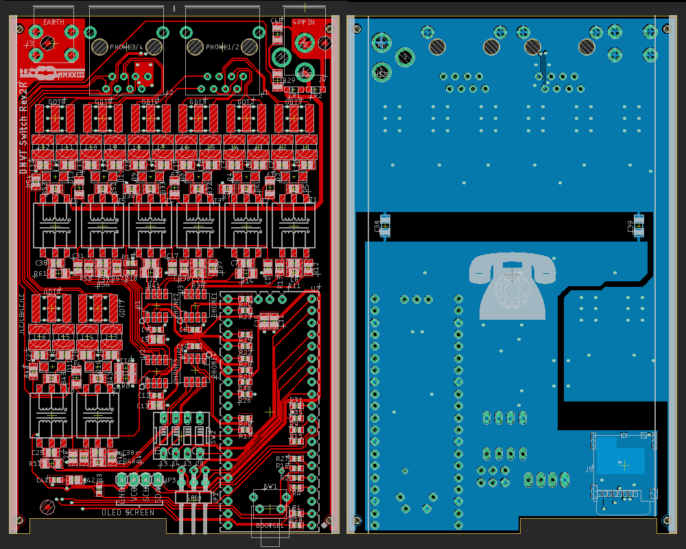Select the GDT7 footprint
Image resolution: width=686 pixels, height=549 pixels.
click(97, 309)
